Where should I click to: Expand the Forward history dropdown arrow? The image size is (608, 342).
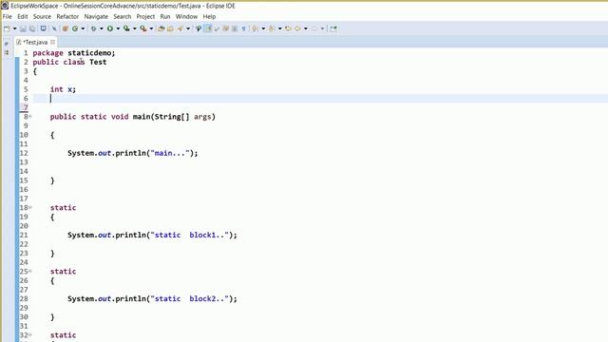point(322,28)
